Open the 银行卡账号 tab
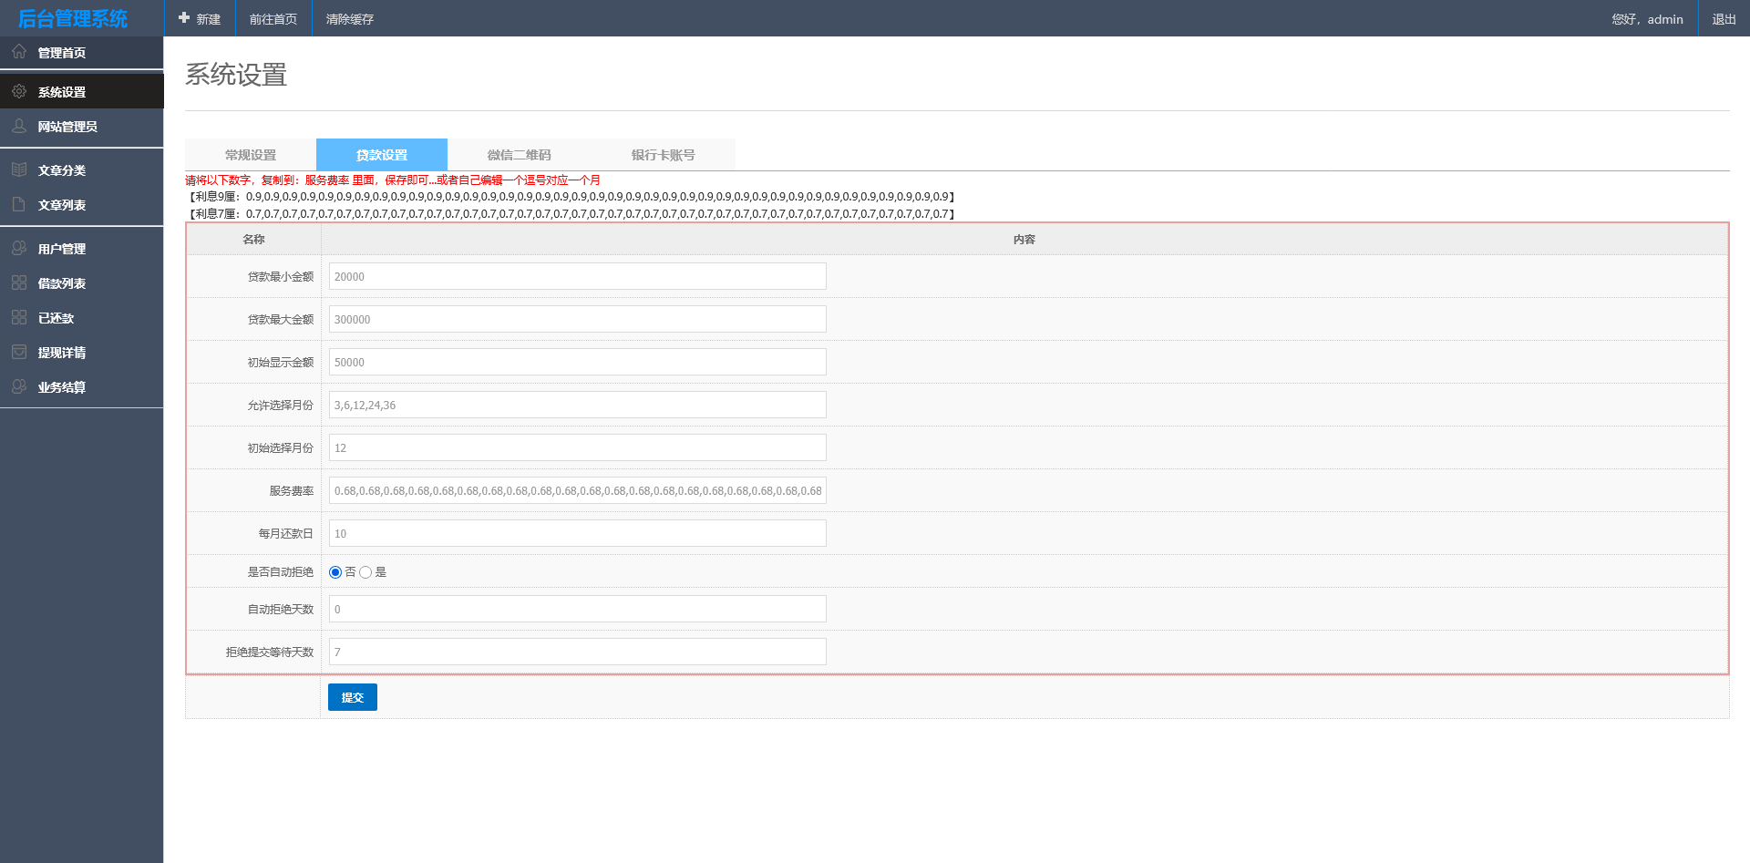The image size is (1750, 863). point(664,155)
